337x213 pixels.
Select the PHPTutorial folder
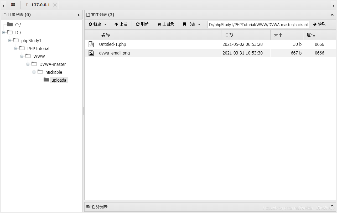coord(38,49)
